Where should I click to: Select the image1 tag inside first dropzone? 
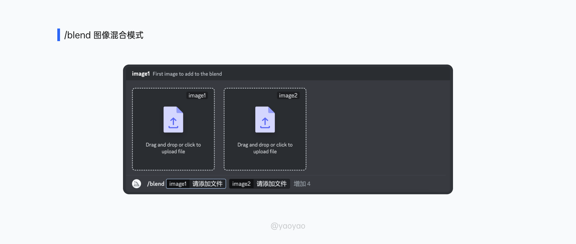pyautogui.click(x=197, y=95)
